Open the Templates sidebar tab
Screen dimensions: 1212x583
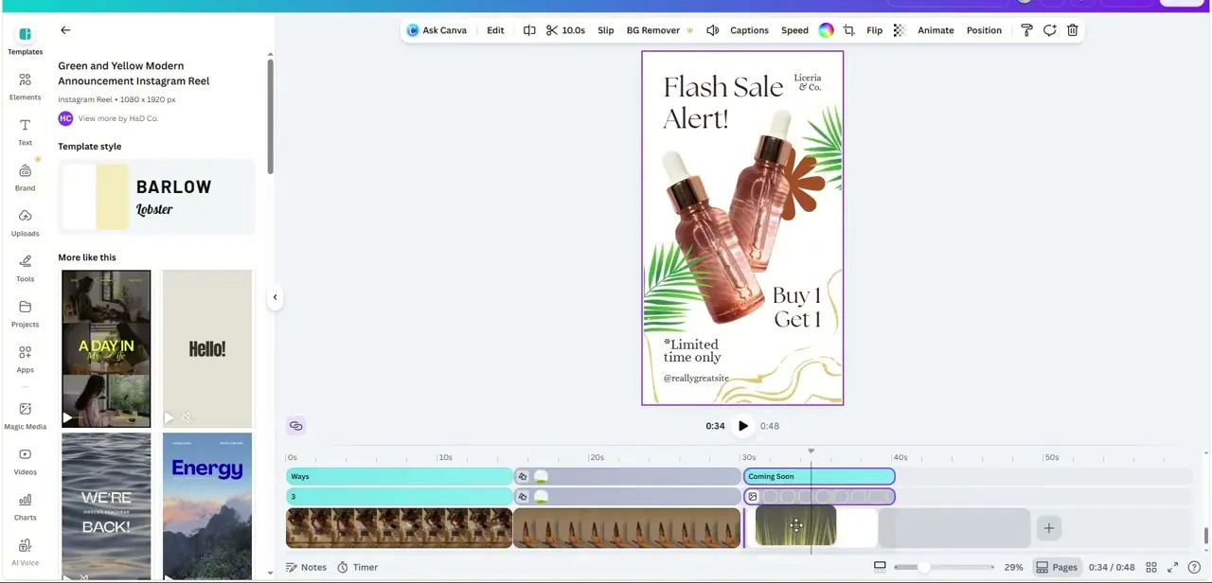25,41
